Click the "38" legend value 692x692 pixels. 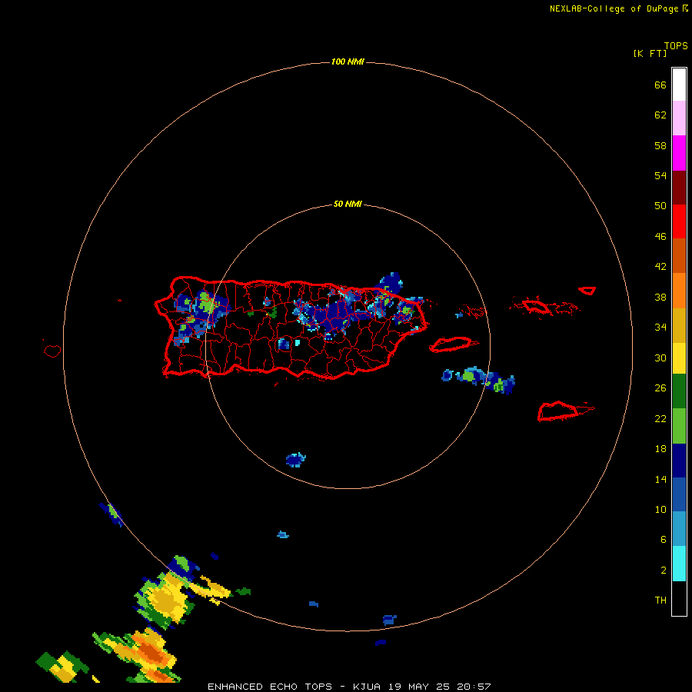pos(660,298)
